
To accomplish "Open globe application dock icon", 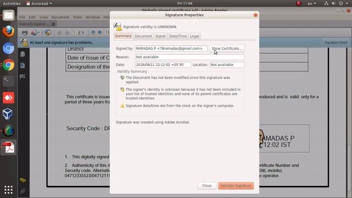I will [8, 131].
